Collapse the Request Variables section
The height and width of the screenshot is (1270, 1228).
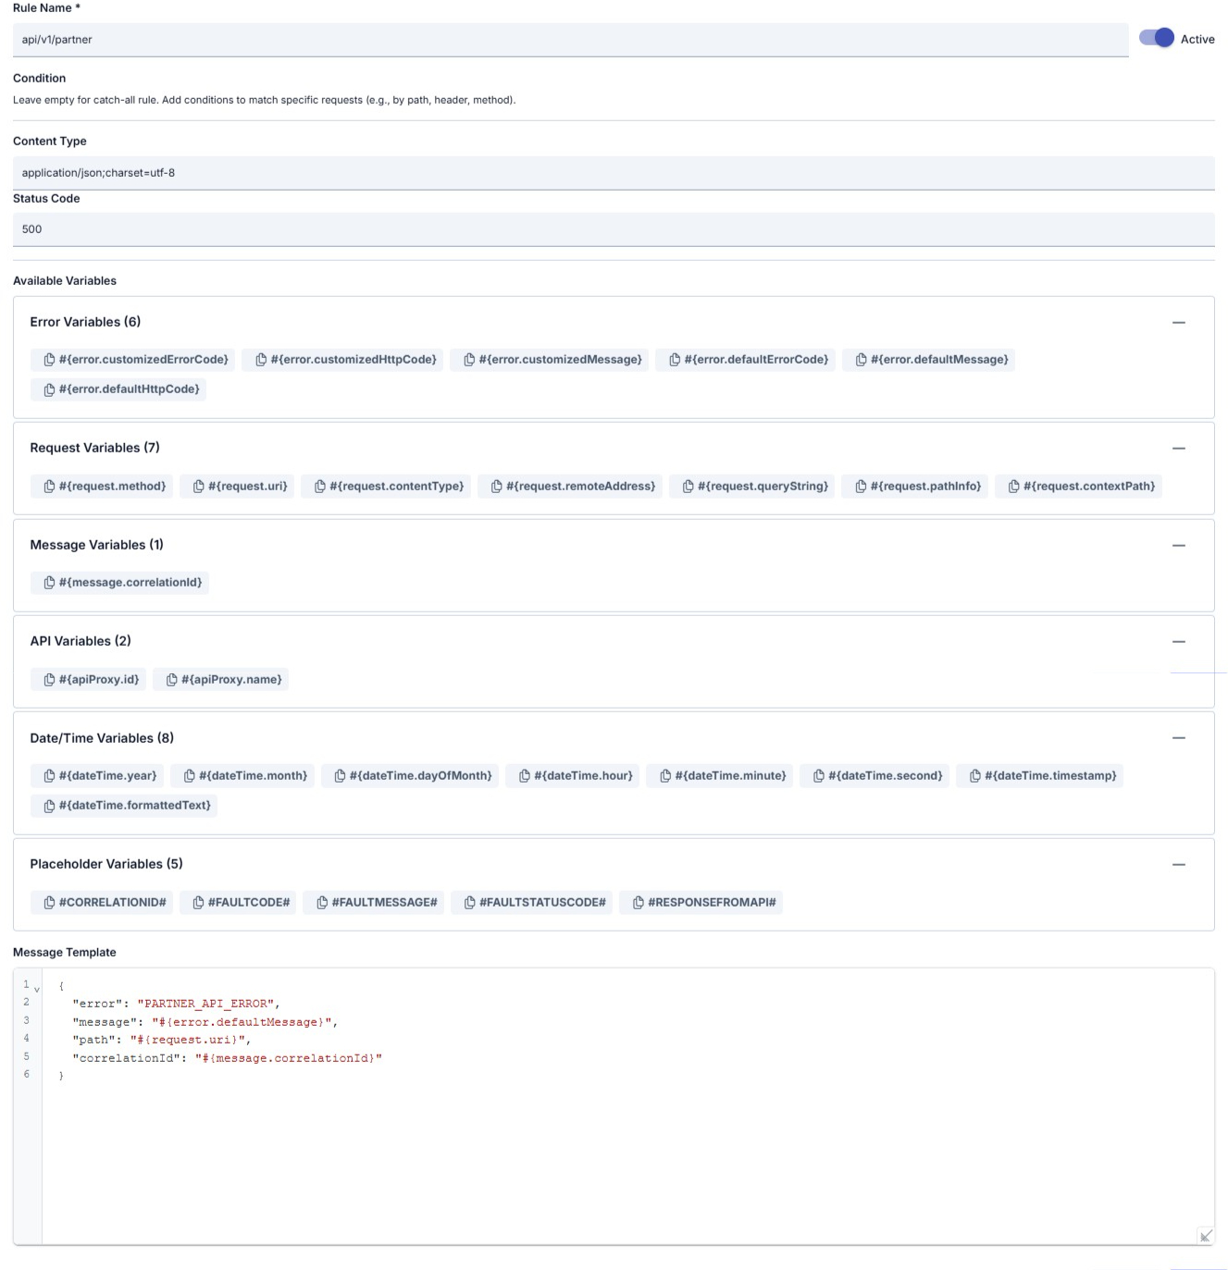(x=1179, y=449)
